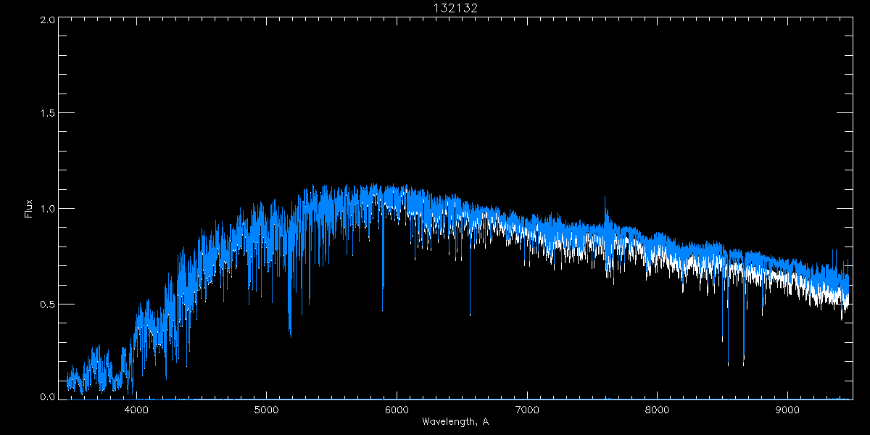
Task: Select the 6000 x-axis tick label
Action: 397,410
